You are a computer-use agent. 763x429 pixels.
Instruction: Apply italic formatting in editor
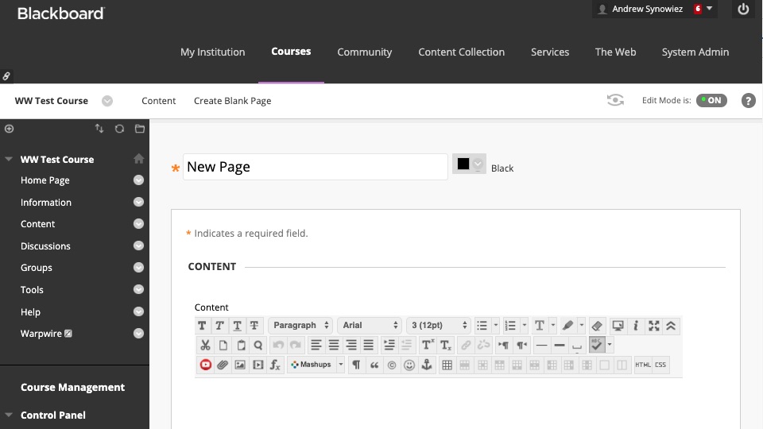pyautogui.click(x=219, y=326)
